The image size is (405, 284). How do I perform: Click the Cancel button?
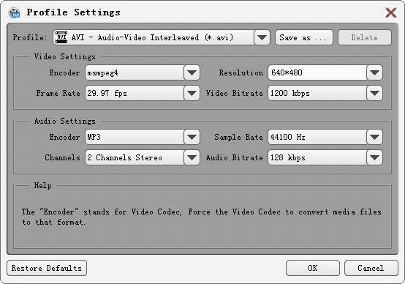(371, 268)
